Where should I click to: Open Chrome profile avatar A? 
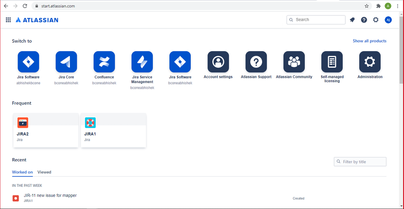click(388, 6)
